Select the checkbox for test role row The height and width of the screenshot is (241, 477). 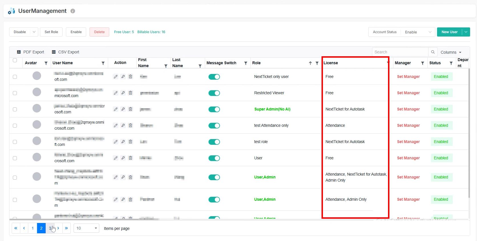pyautogui.click(x=15, y=142)
